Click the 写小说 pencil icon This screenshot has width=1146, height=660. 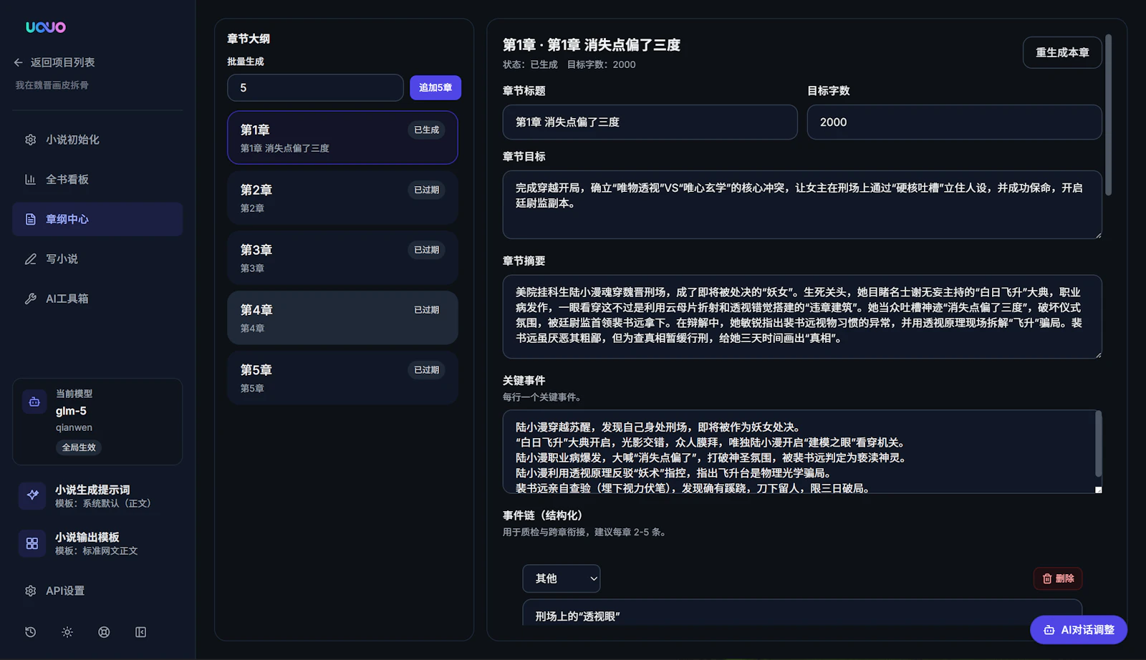tap(30, 259)
